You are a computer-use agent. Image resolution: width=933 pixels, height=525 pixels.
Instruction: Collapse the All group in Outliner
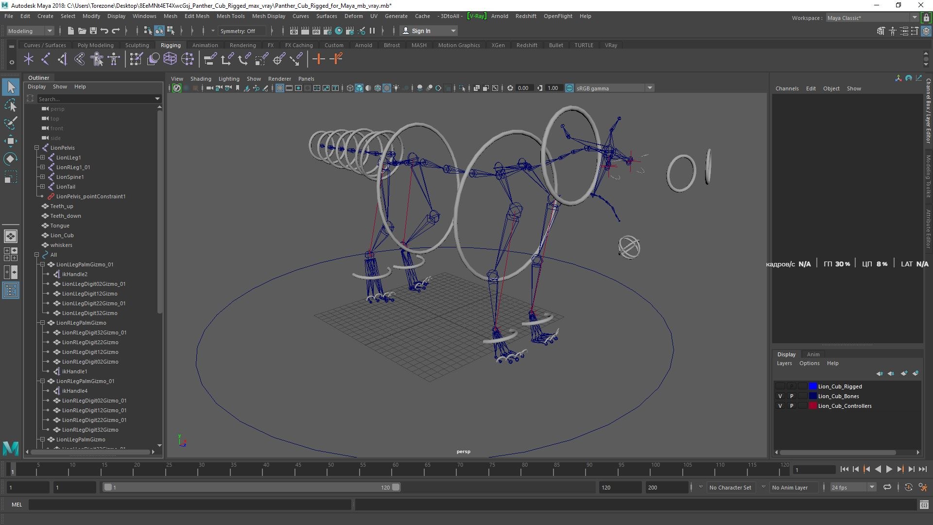(36, 255)
